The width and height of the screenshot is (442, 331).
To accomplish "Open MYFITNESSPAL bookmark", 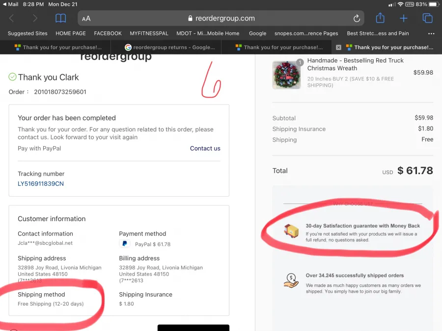I will pos(149,33).
